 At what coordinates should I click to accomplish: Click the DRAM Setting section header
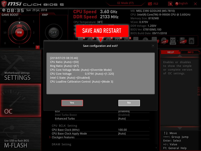[61, 144]
